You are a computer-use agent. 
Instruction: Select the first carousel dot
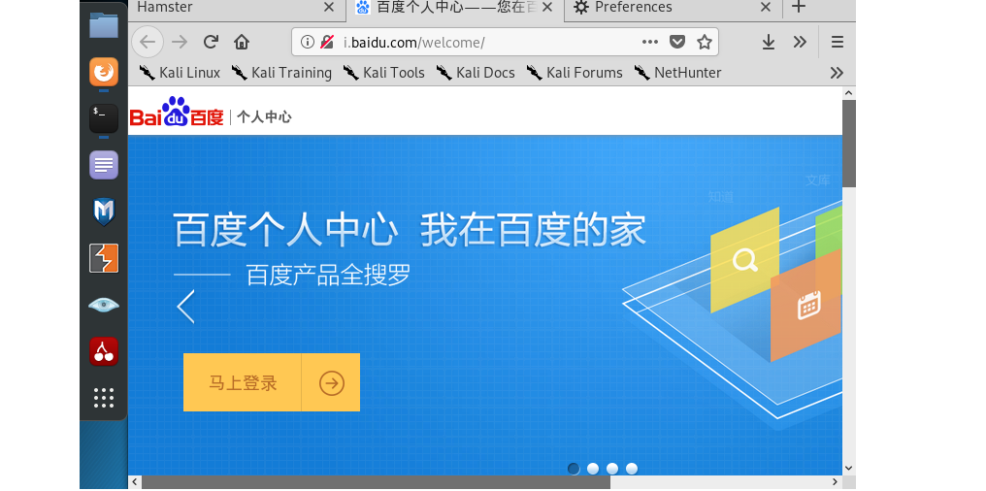[574, 469]
